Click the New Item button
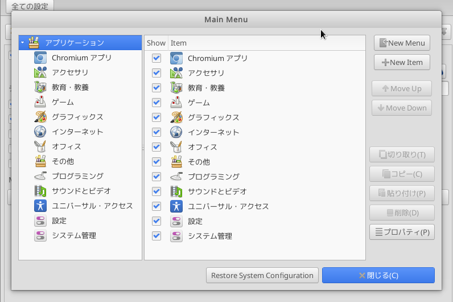 click(402, 62)
